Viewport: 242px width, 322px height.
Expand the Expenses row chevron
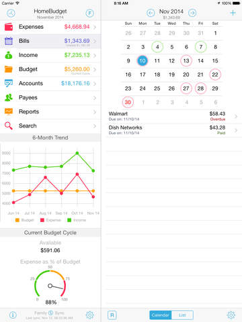pyautogui.click(x=95, y=27)
